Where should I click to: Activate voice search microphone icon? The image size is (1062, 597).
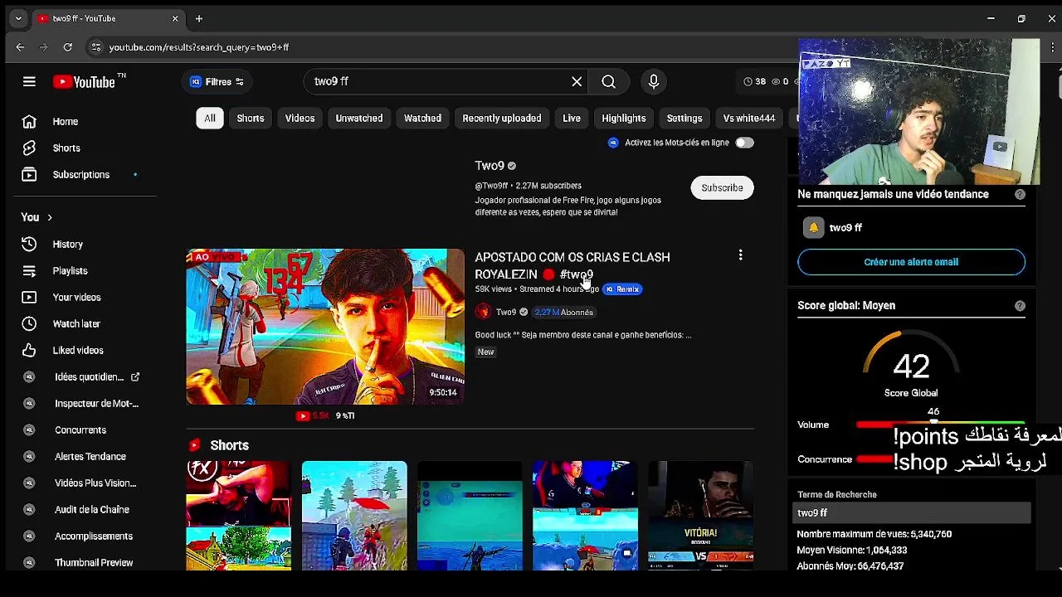click(x=654, y=81)
